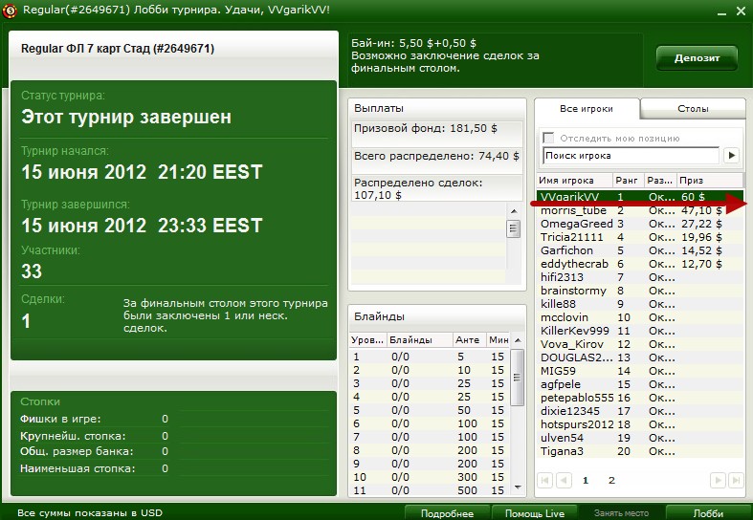Click the 'Подробнее' button
Screen dimensions: 753x520
click(x=447, y=512)
